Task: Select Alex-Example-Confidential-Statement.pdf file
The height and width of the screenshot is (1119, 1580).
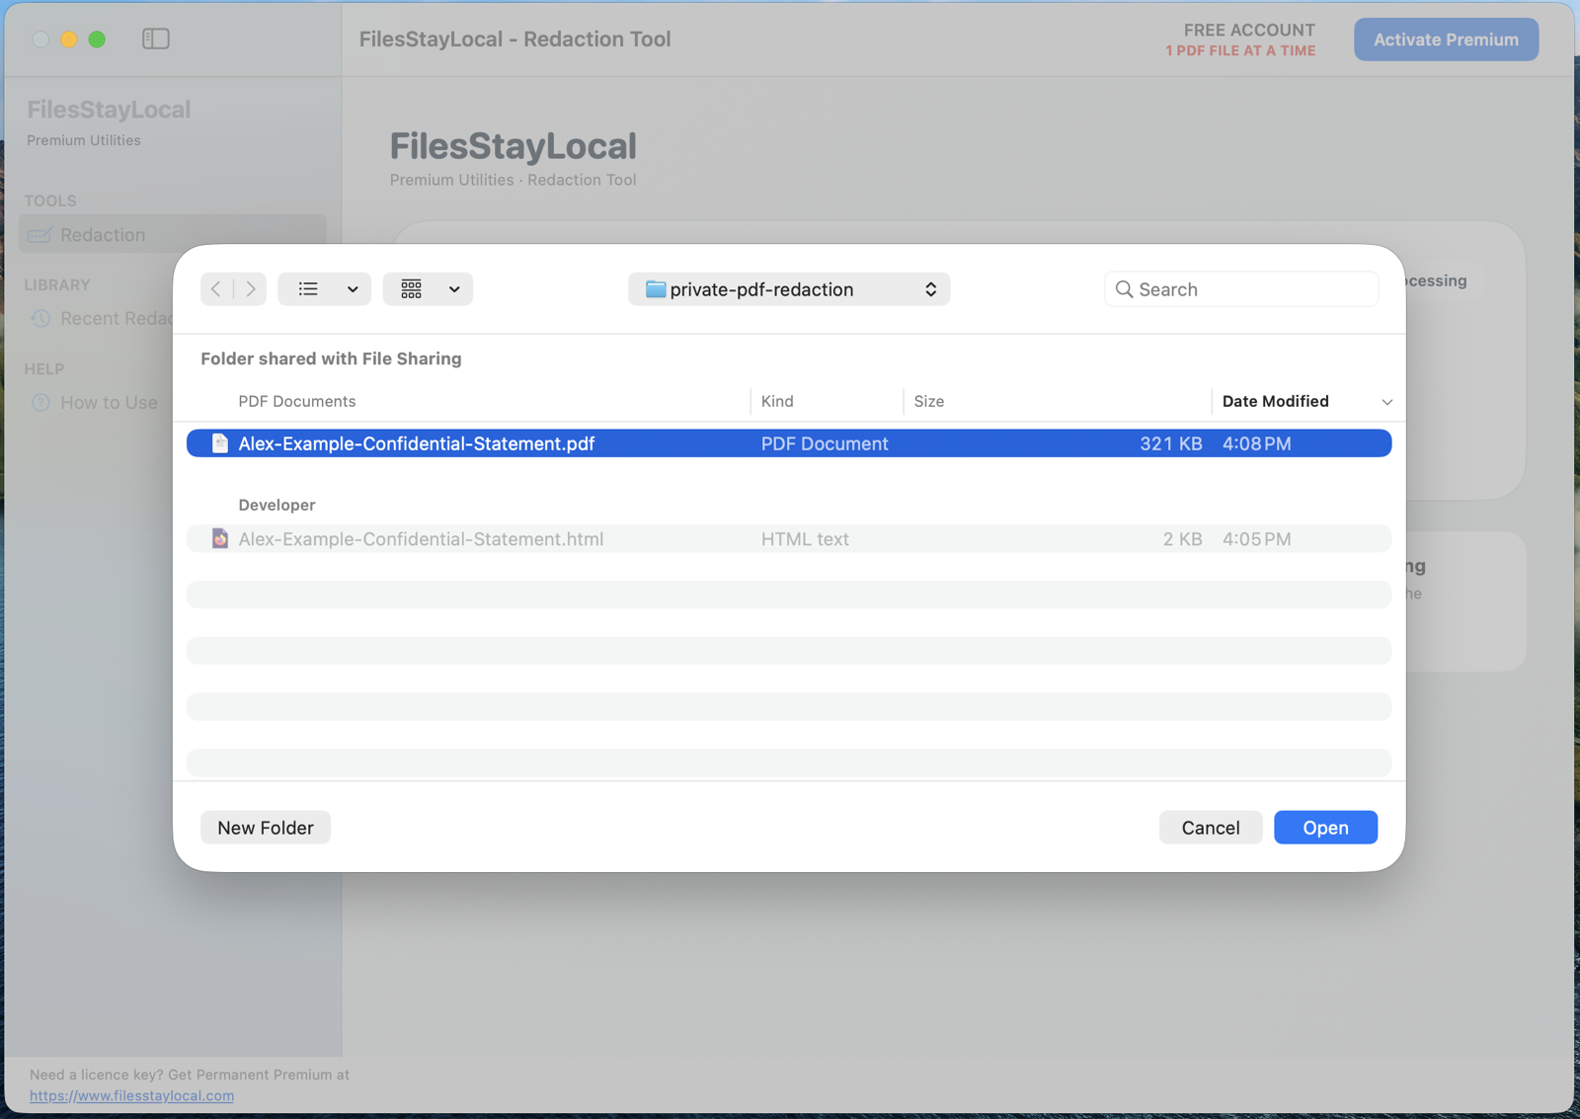Action: [789, 443]
